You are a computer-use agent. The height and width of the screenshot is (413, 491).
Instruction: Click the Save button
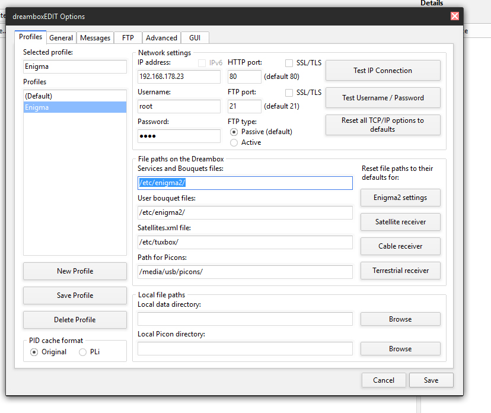431,380
